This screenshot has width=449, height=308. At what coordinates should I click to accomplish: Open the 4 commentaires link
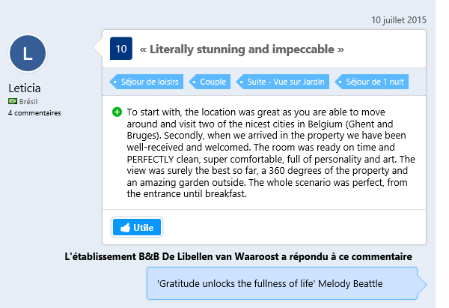pos(34,113)
